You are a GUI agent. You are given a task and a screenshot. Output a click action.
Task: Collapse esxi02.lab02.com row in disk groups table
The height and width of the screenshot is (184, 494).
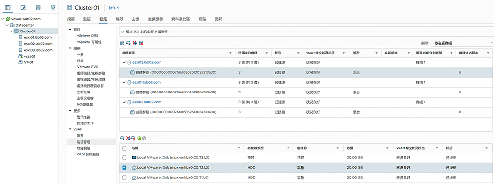[124, 102]
